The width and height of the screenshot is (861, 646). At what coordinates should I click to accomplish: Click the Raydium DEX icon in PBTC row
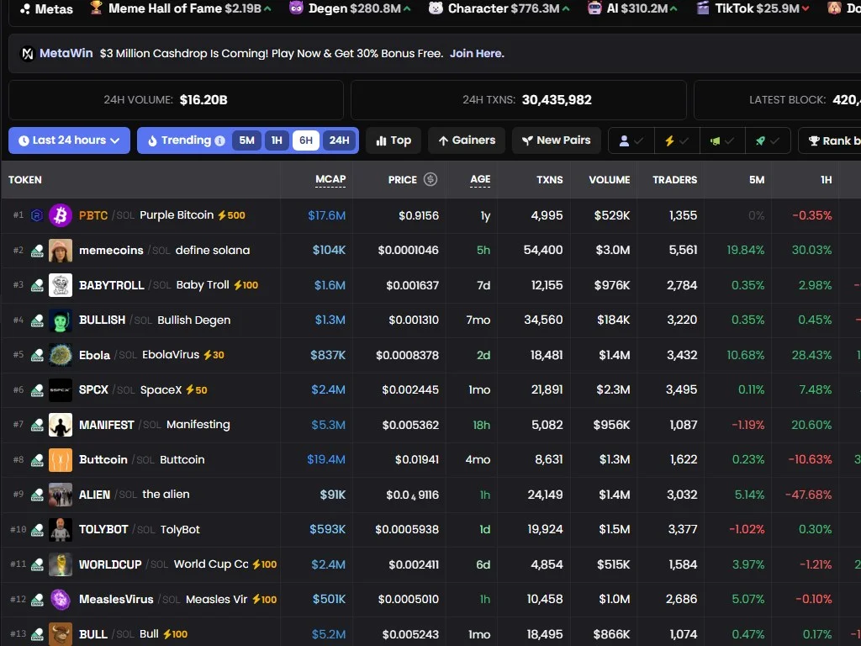click(37, 215)
